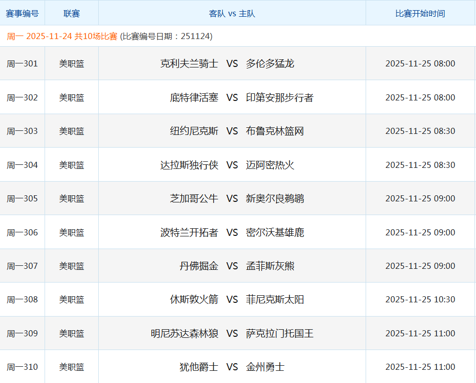The image size is (476, 383).
Task: Click the home team 迈阿密热火
Action: pyautogui.click(x=270, y=165)
